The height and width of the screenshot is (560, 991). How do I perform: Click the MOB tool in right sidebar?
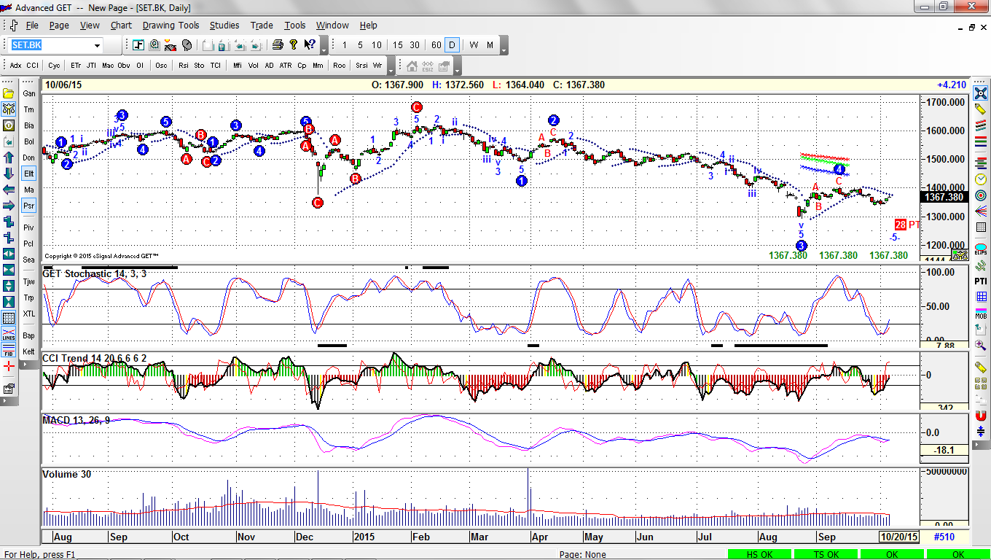(981, 314)
